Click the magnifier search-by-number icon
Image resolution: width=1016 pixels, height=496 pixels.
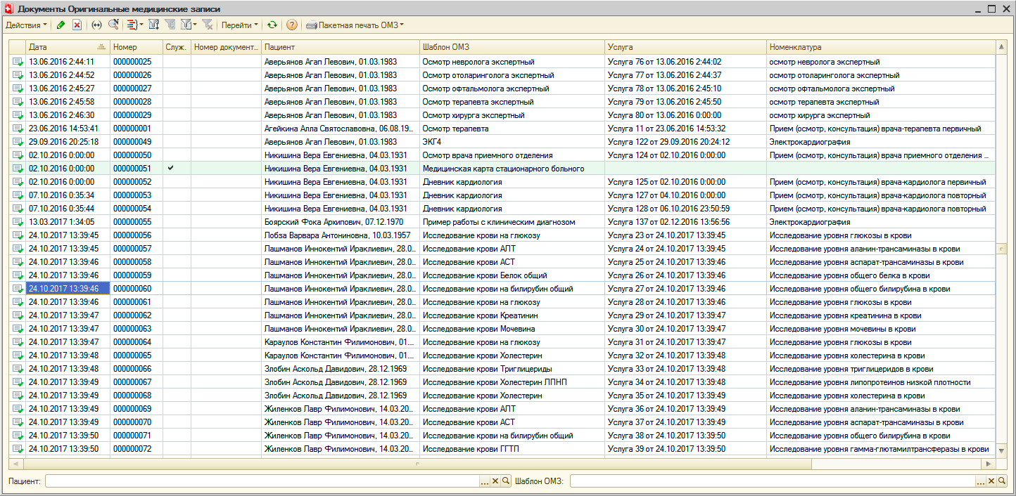tap(113, 25)
